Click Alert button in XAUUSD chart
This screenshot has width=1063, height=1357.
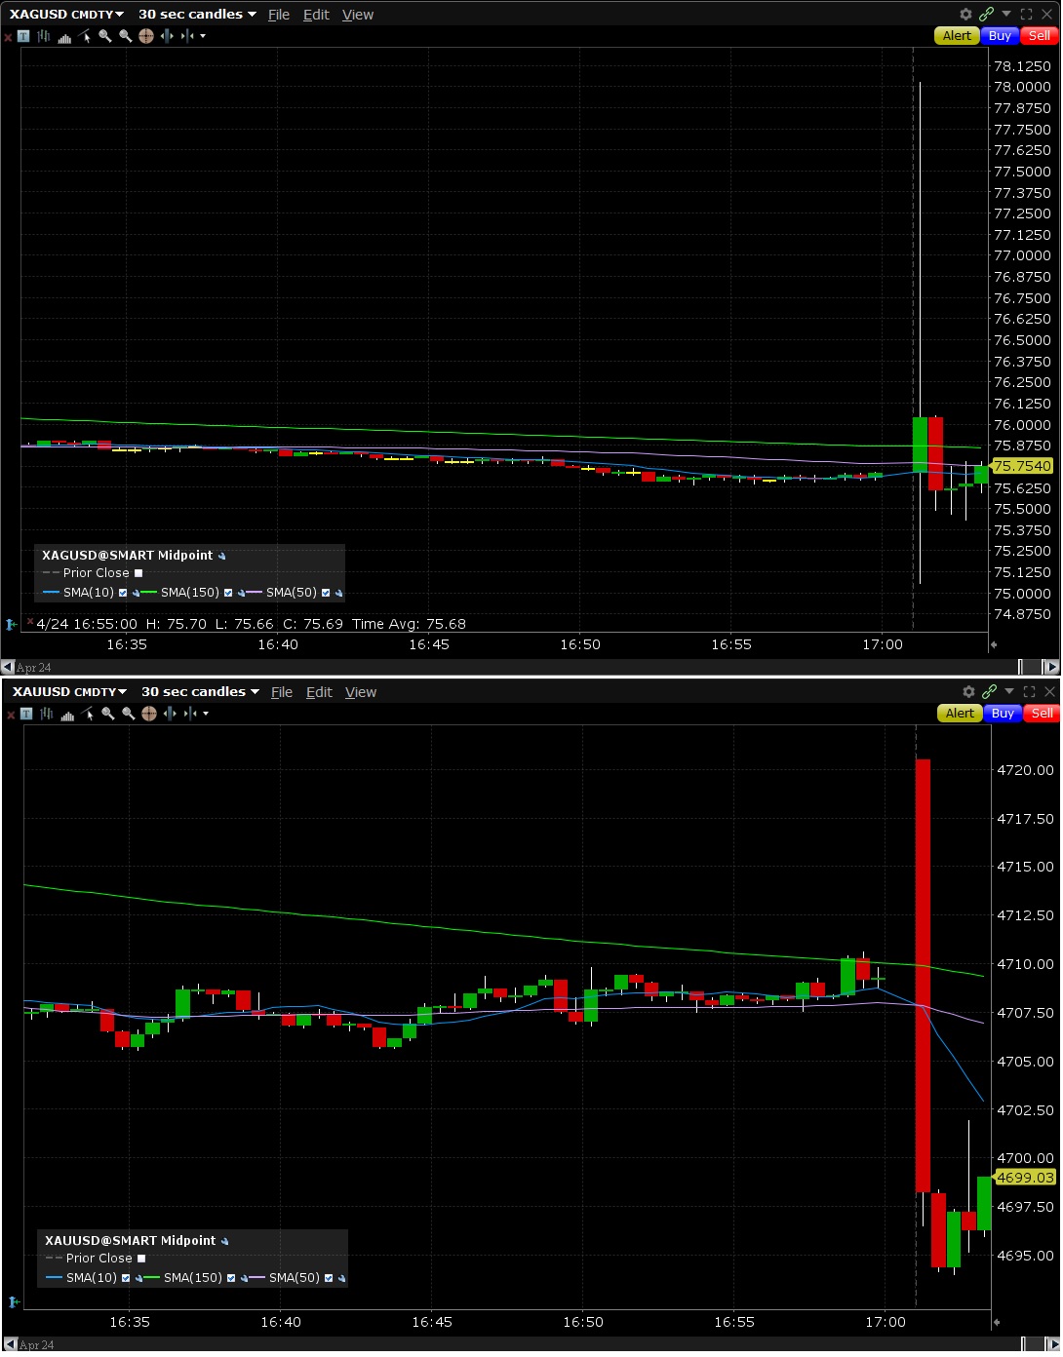point(960,714)
